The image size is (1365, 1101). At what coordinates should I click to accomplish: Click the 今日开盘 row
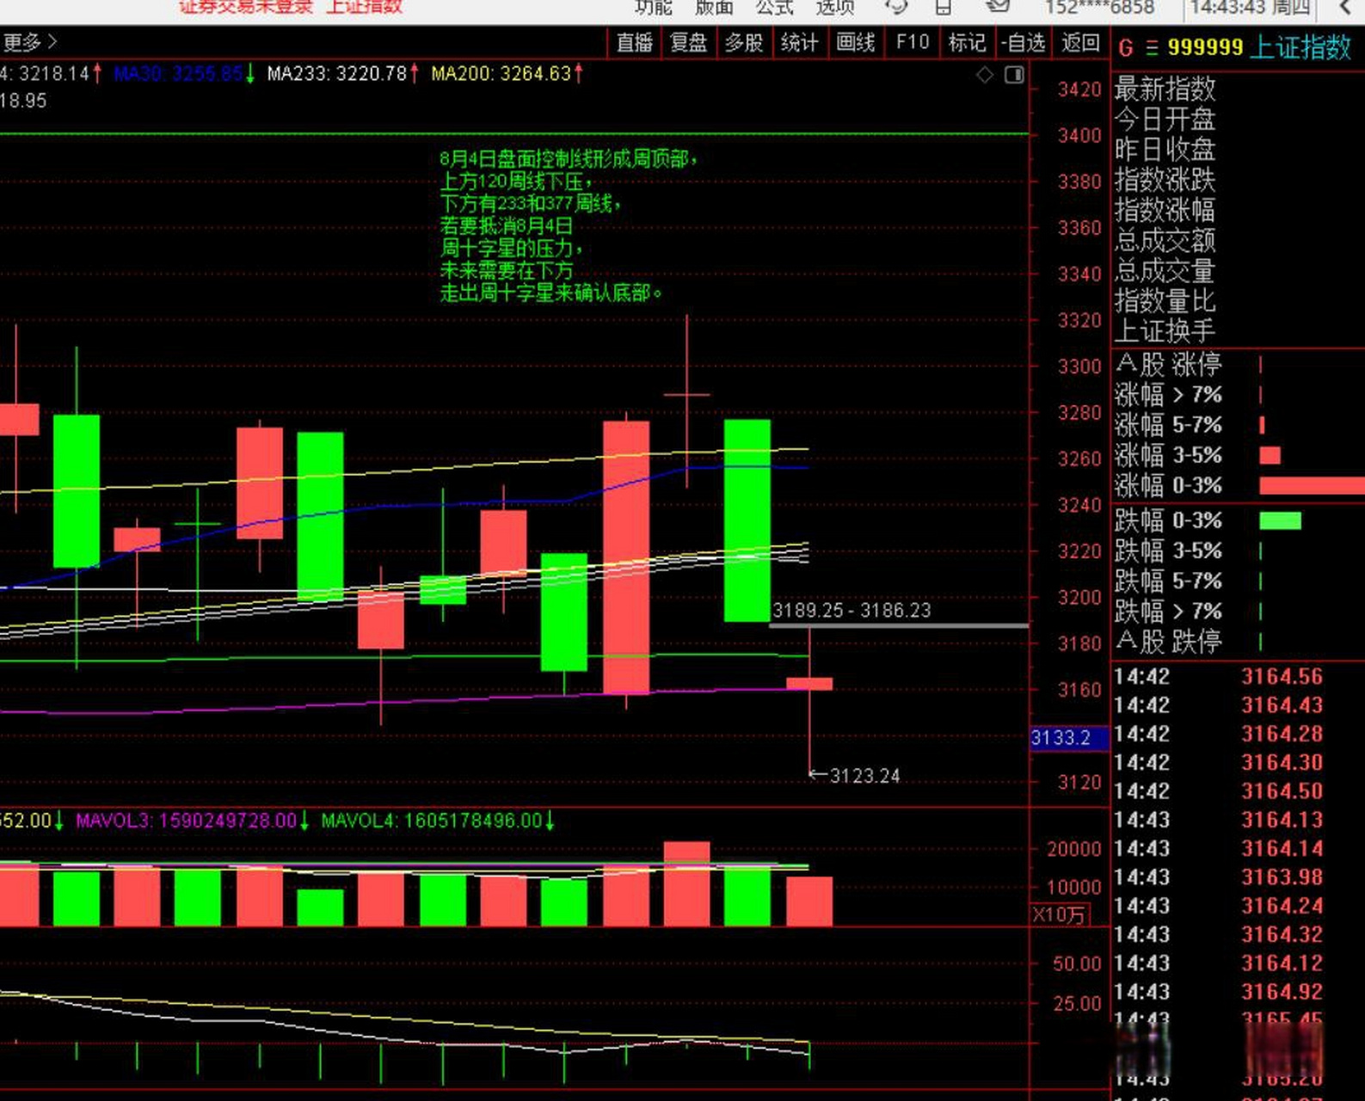point(1238,119)
